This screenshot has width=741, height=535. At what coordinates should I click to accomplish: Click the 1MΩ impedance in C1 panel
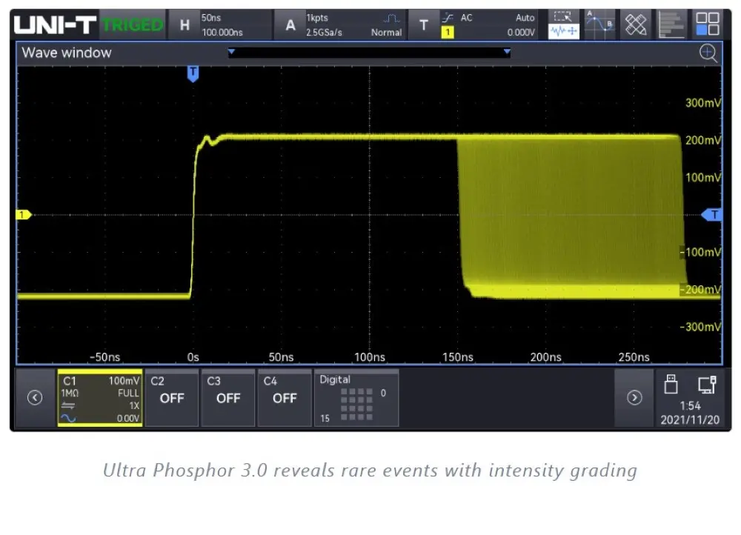[x=70, y=393]
